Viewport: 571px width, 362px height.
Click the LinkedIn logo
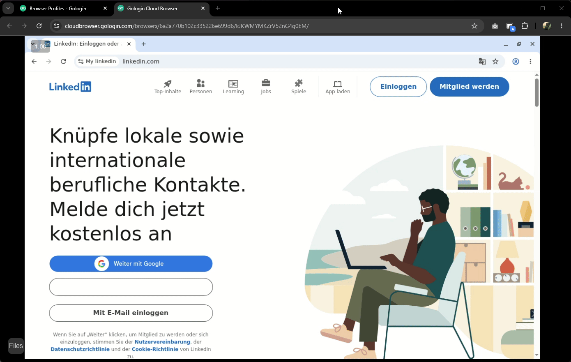click(x=70, y=87)
